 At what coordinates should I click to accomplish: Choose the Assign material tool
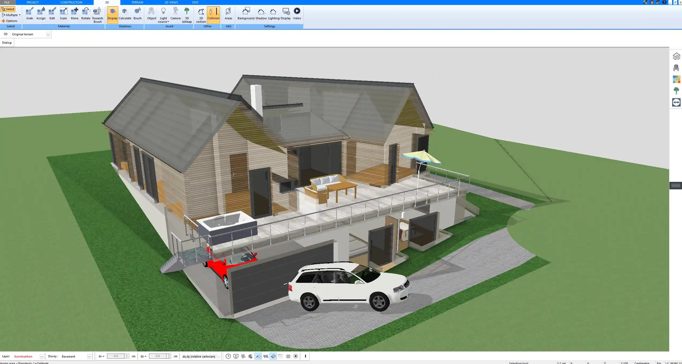click(x=41, y=14)
